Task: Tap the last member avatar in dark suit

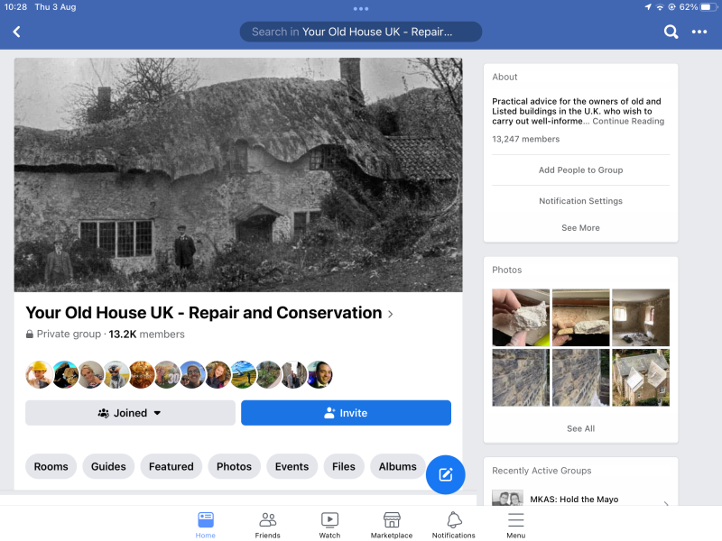Action: 319,374
